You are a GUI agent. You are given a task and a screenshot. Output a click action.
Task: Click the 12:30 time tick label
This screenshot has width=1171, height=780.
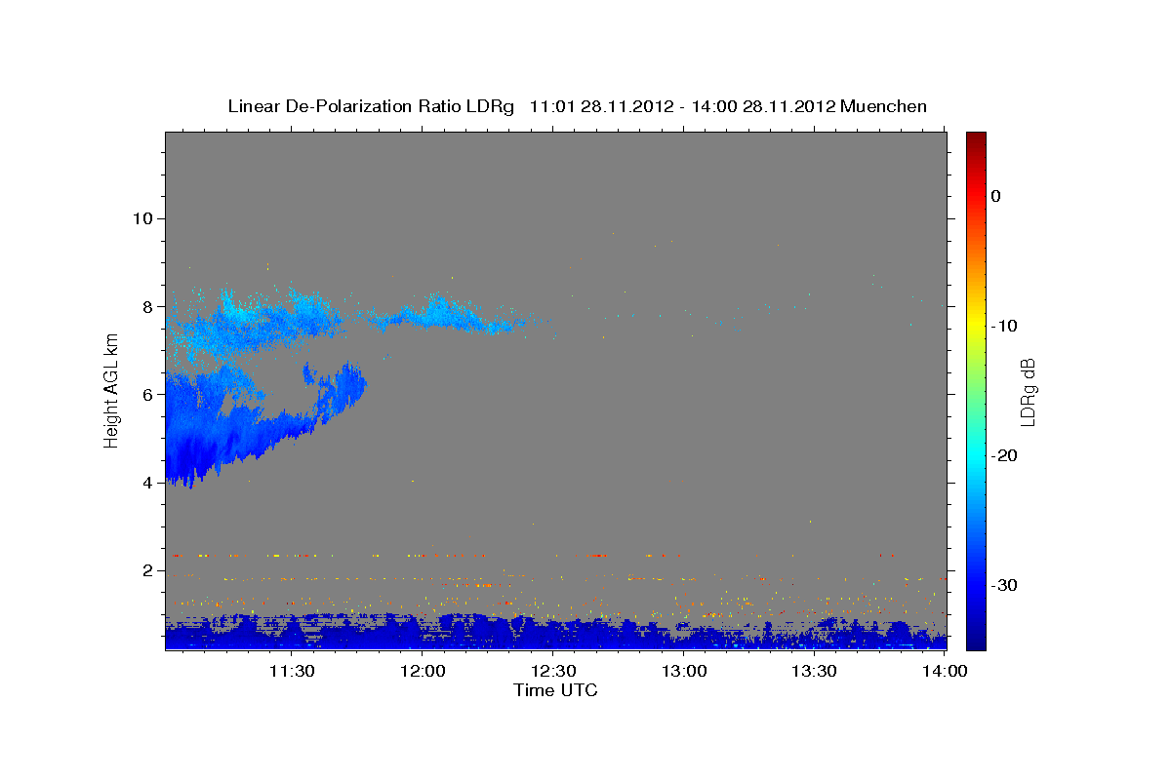pos(553,671)
